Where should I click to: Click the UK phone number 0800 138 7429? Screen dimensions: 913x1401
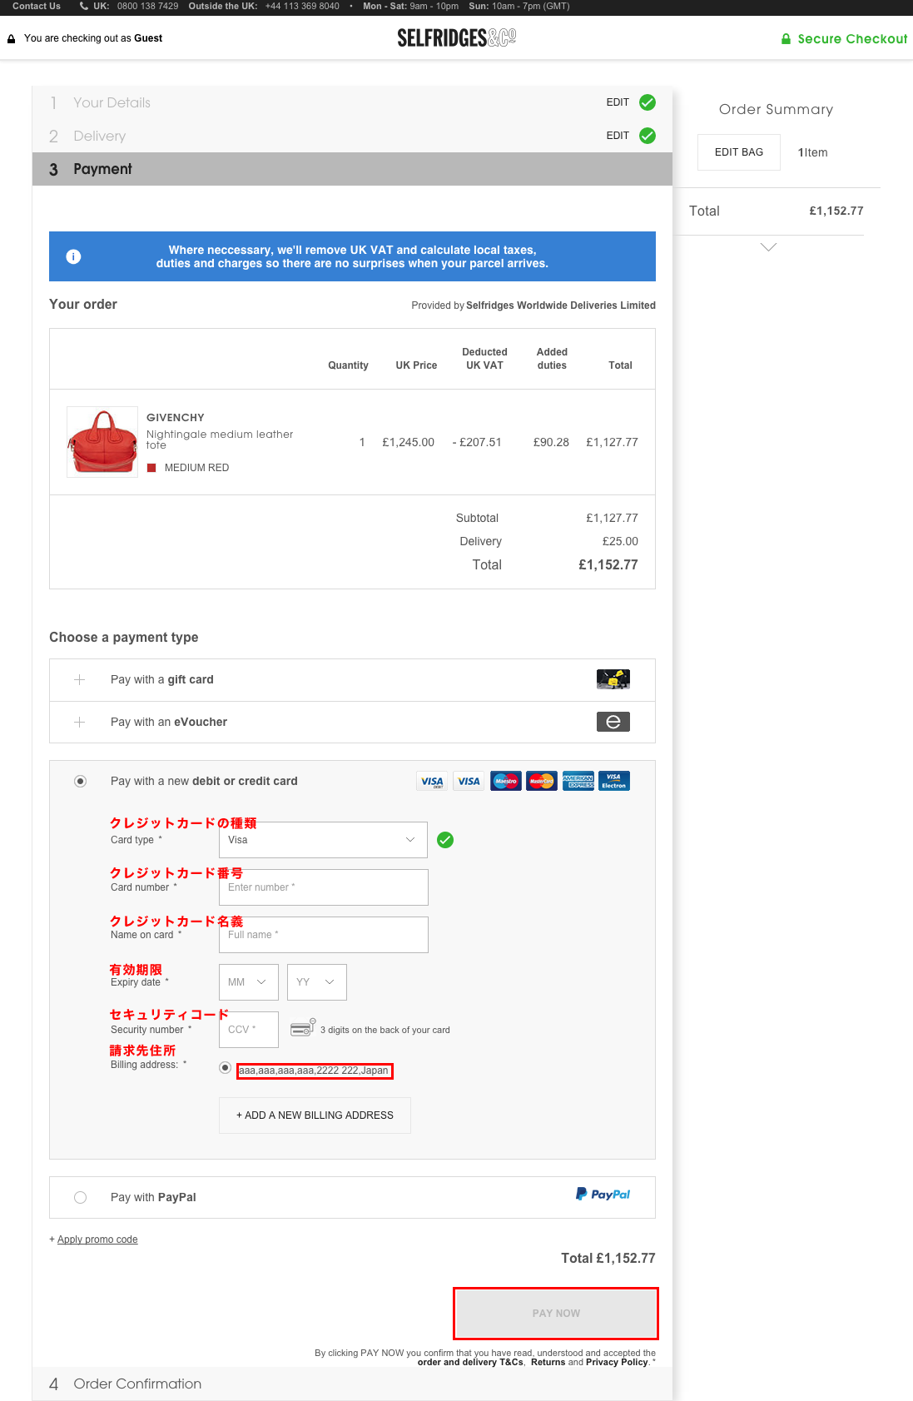coord(147,6)
